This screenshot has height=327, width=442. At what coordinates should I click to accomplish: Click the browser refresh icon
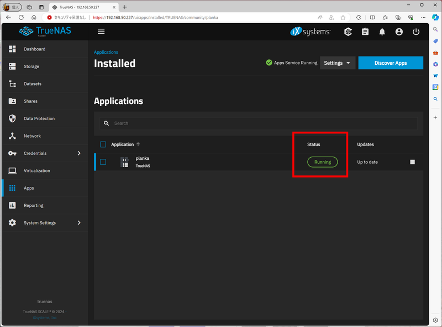[x=21, y=18]
